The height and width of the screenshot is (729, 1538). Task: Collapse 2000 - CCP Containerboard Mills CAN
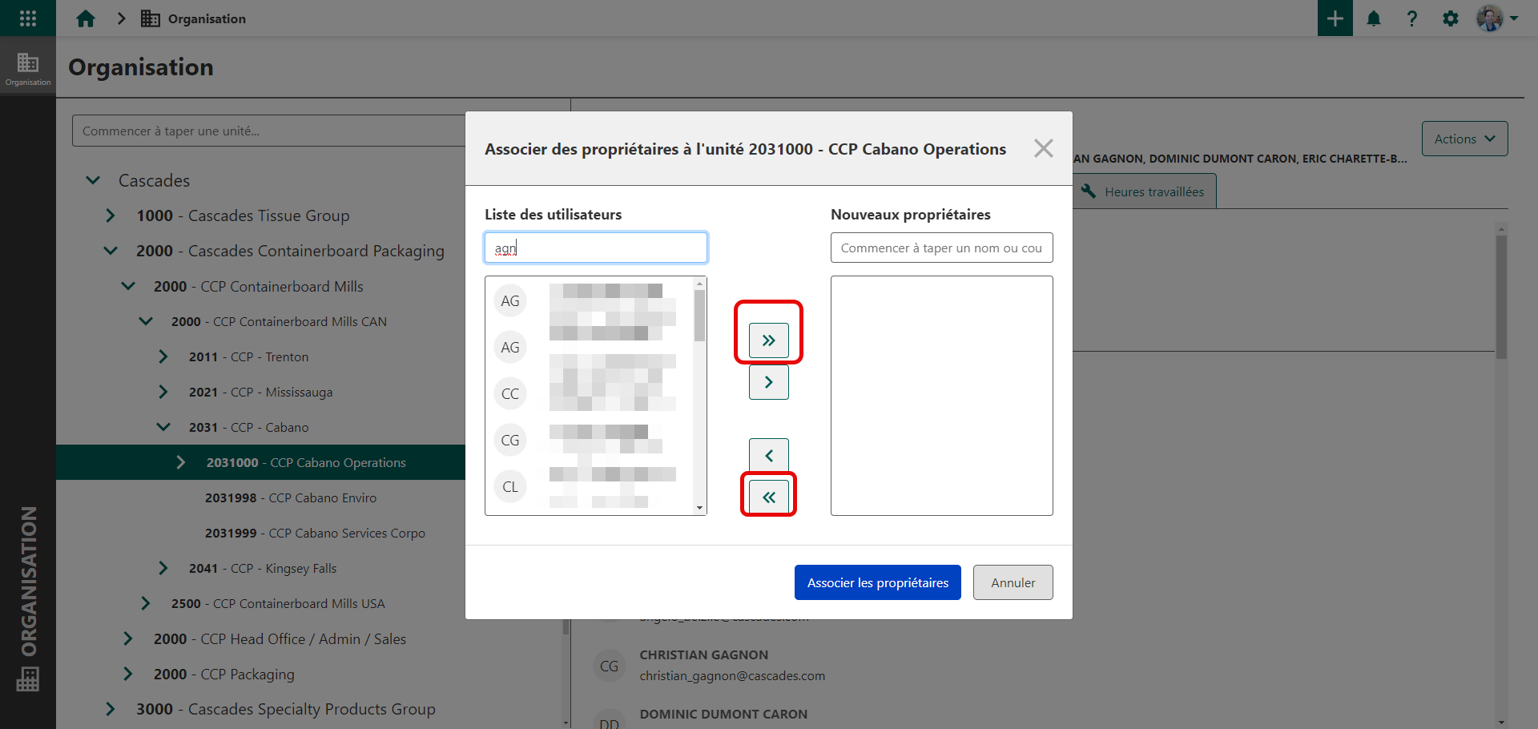pyautogui.click(x=146, y=321)
